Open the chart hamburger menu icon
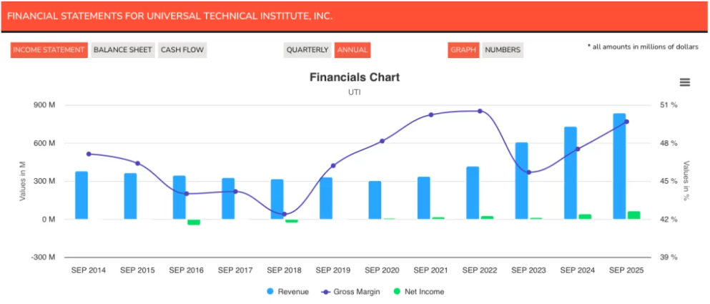The height and width of the screenshot is (304, 710). (684, 82)
